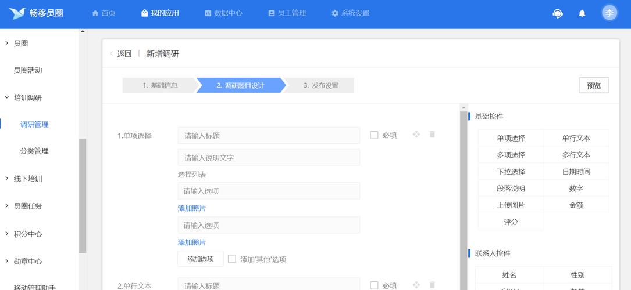The width and height of the screenshot is (631, 290).
Task: Click the first 添加照片 link
Action: (192, 208)
